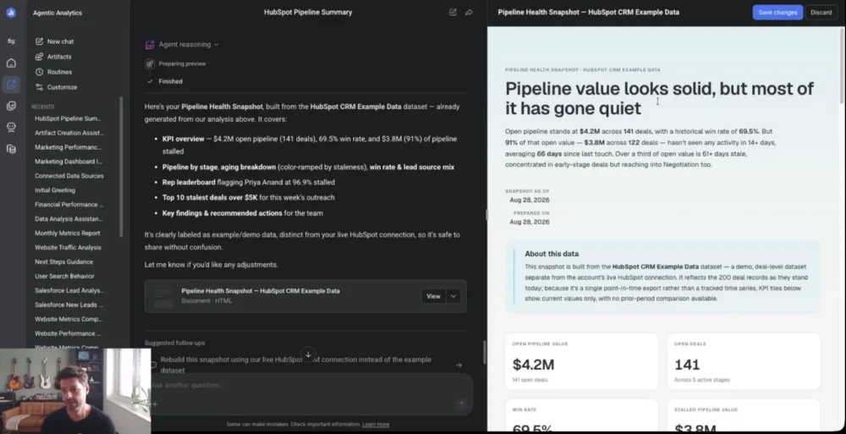Click the New chat pencil icon
This screenshot has height=434, width=846.
click(39, 41)
